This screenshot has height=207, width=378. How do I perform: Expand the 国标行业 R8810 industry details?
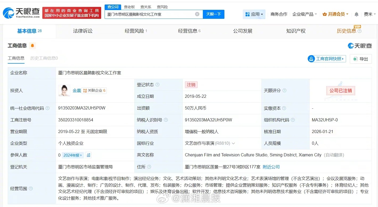coord(233,143)
